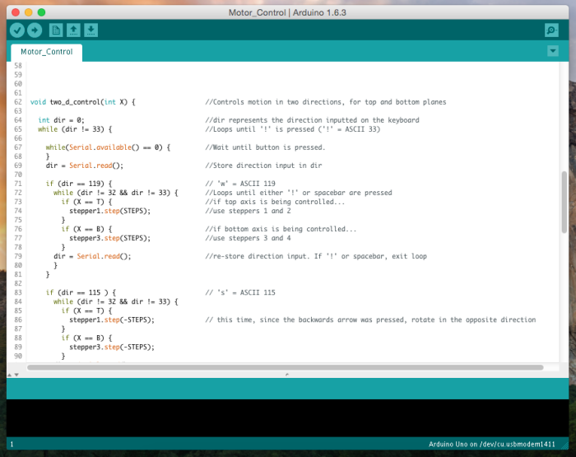The width and height of the screenshot is (576, 457).
Task: Click 'stepper3.step(-STEPS);' on line 89
Action: 112,347
